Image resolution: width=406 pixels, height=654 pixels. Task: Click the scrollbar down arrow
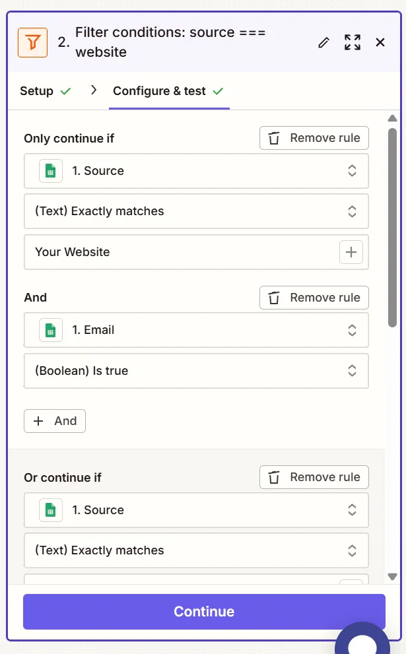pyautogui.click(x=392, y=576)
